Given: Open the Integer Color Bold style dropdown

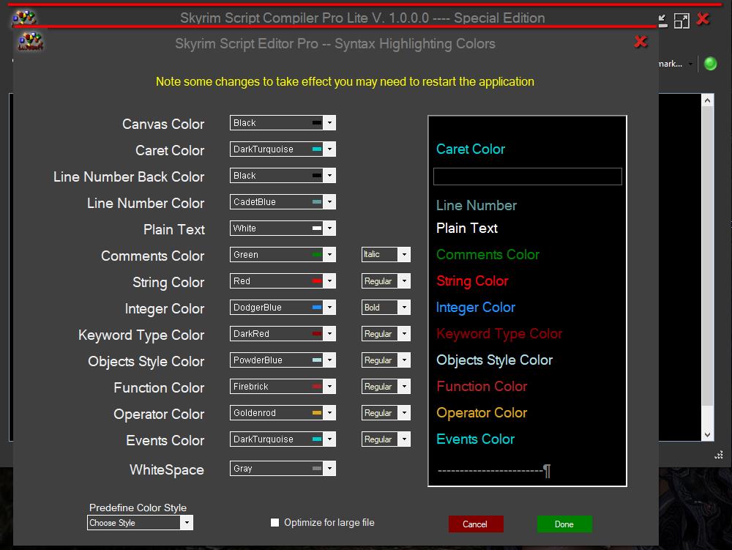Looking at the screenshot, I should tap(404, 308).
